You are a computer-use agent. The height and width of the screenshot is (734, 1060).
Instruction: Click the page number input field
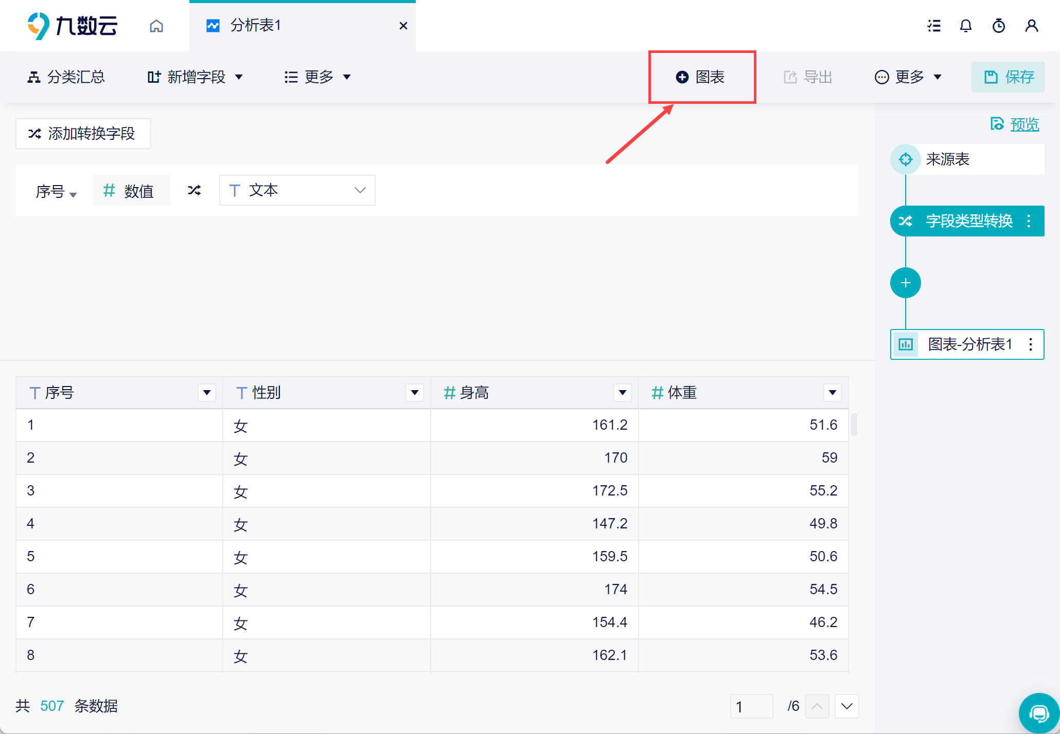pos(751,706)
